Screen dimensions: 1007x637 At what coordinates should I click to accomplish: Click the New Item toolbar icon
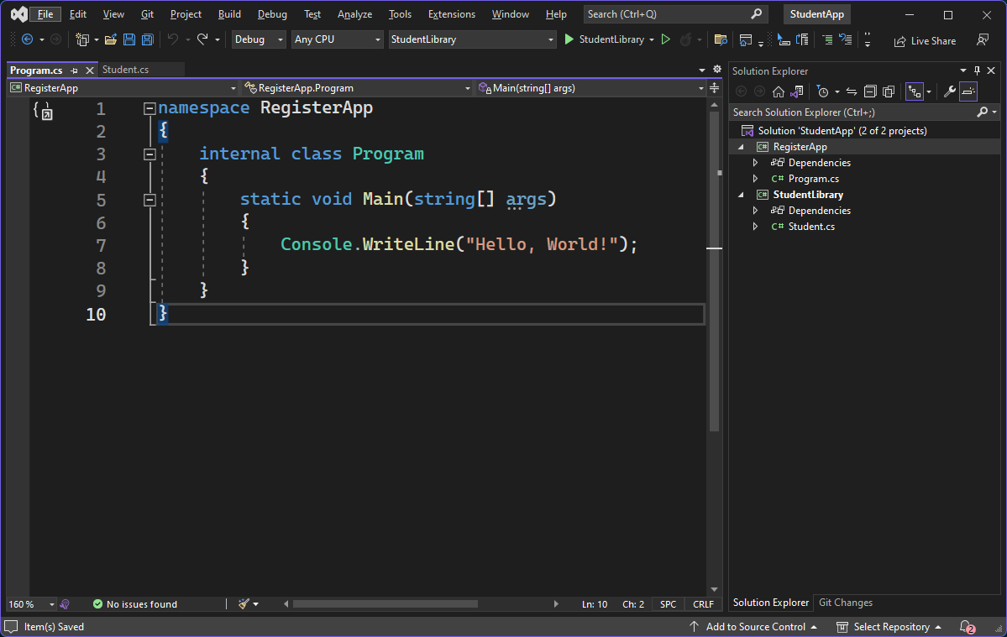click(x=82, y=39)
